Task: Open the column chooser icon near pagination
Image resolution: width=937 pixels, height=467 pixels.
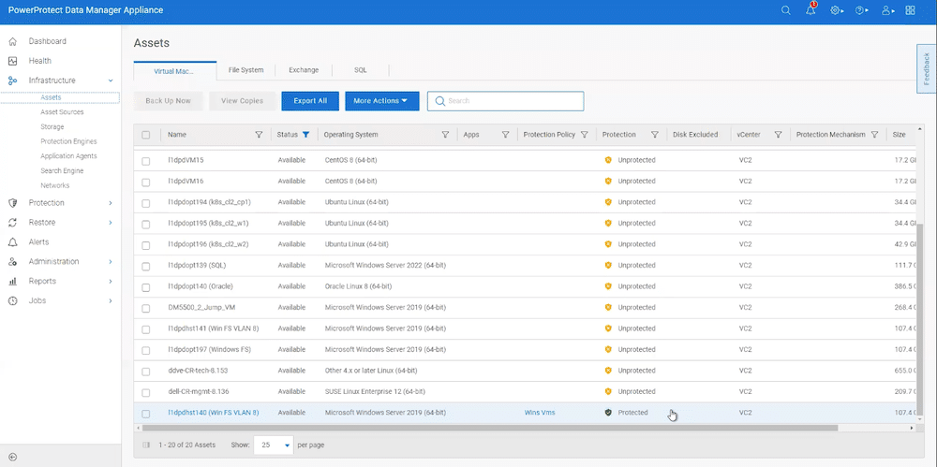Action: coord(146,445)
